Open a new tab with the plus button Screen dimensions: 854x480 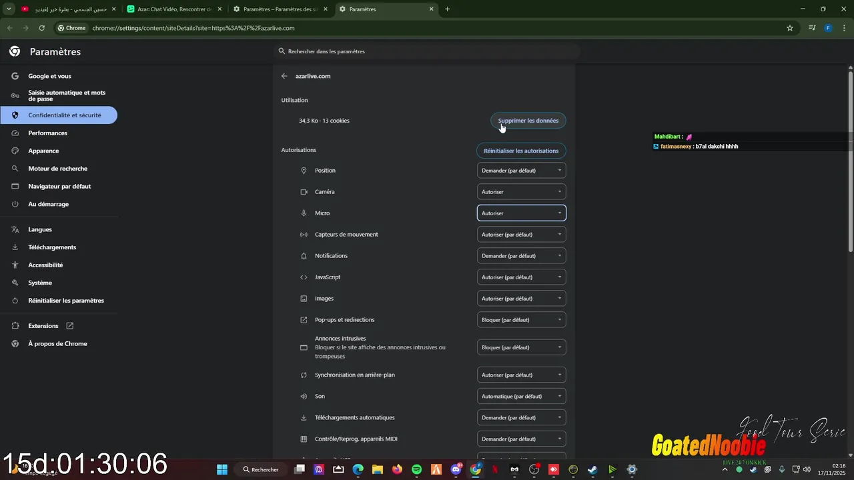pyautogui.click(x=447, y=9)
